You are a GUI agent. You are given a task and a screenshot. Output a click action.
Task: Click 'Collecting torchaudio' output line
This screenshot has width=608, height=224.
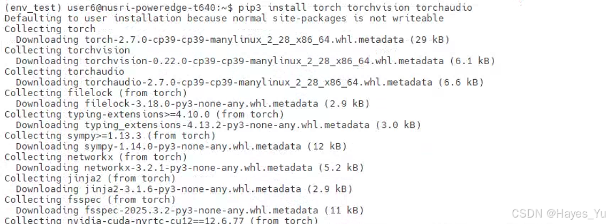[x=64, y=71]
